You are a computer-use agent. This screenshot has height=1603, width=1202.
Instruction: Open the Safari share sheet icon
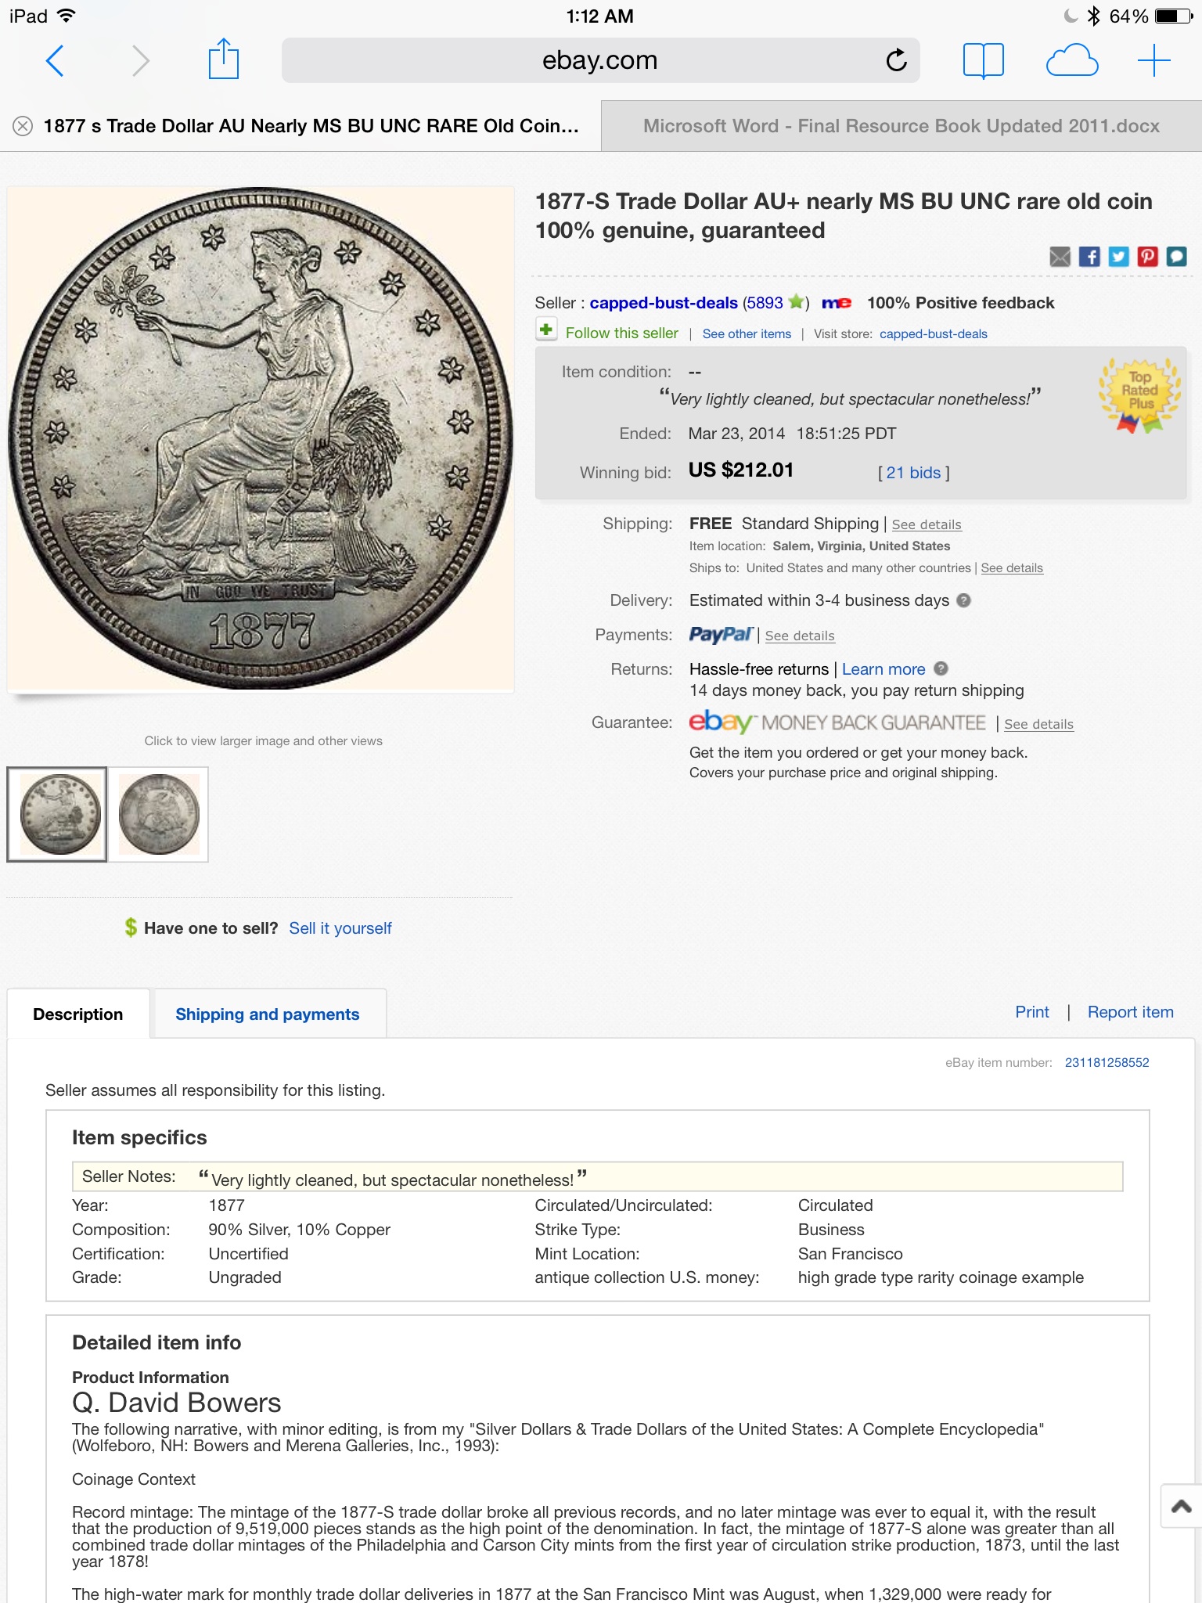(223, 60)
